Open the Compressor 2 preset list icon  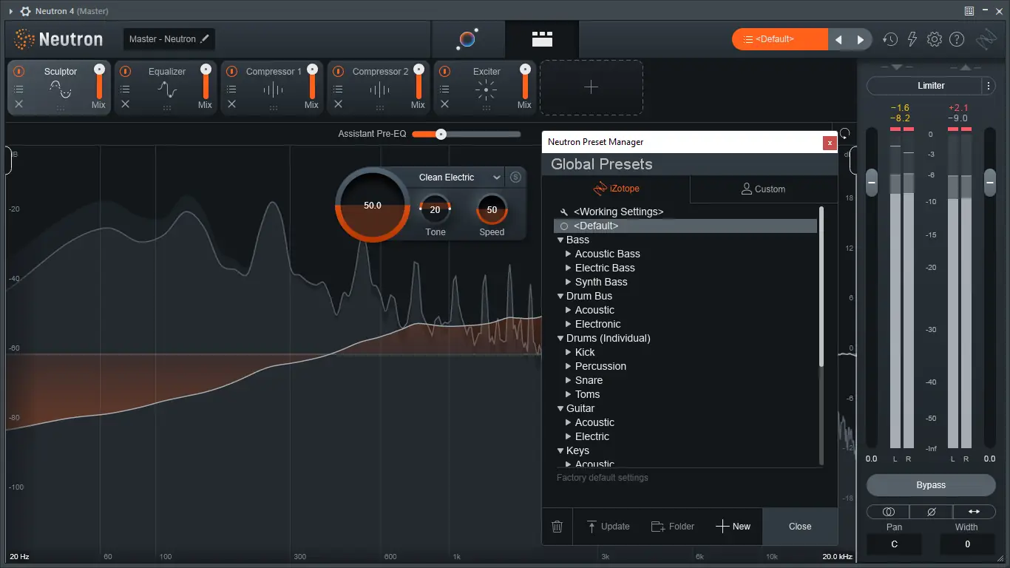point(338,89)
